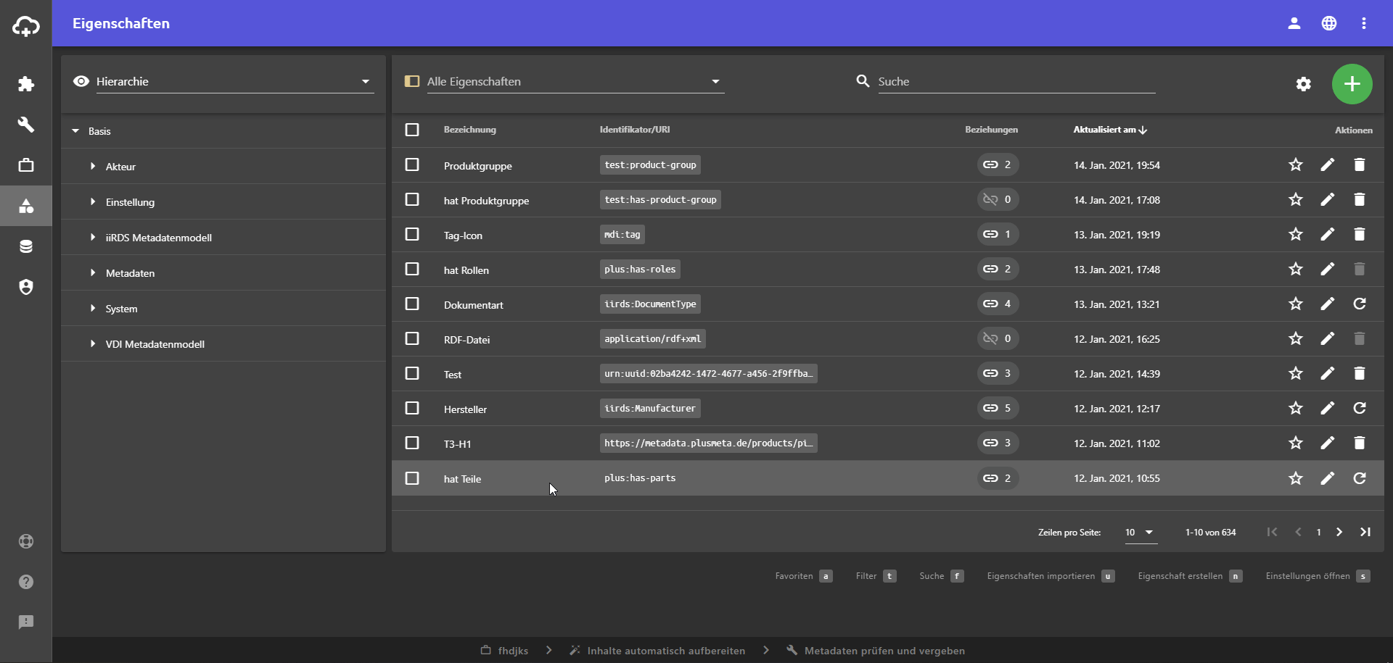This screenshot has height=663, width=1393.
Task: Open the three-dot more menu
Action: click(1364, 23)
